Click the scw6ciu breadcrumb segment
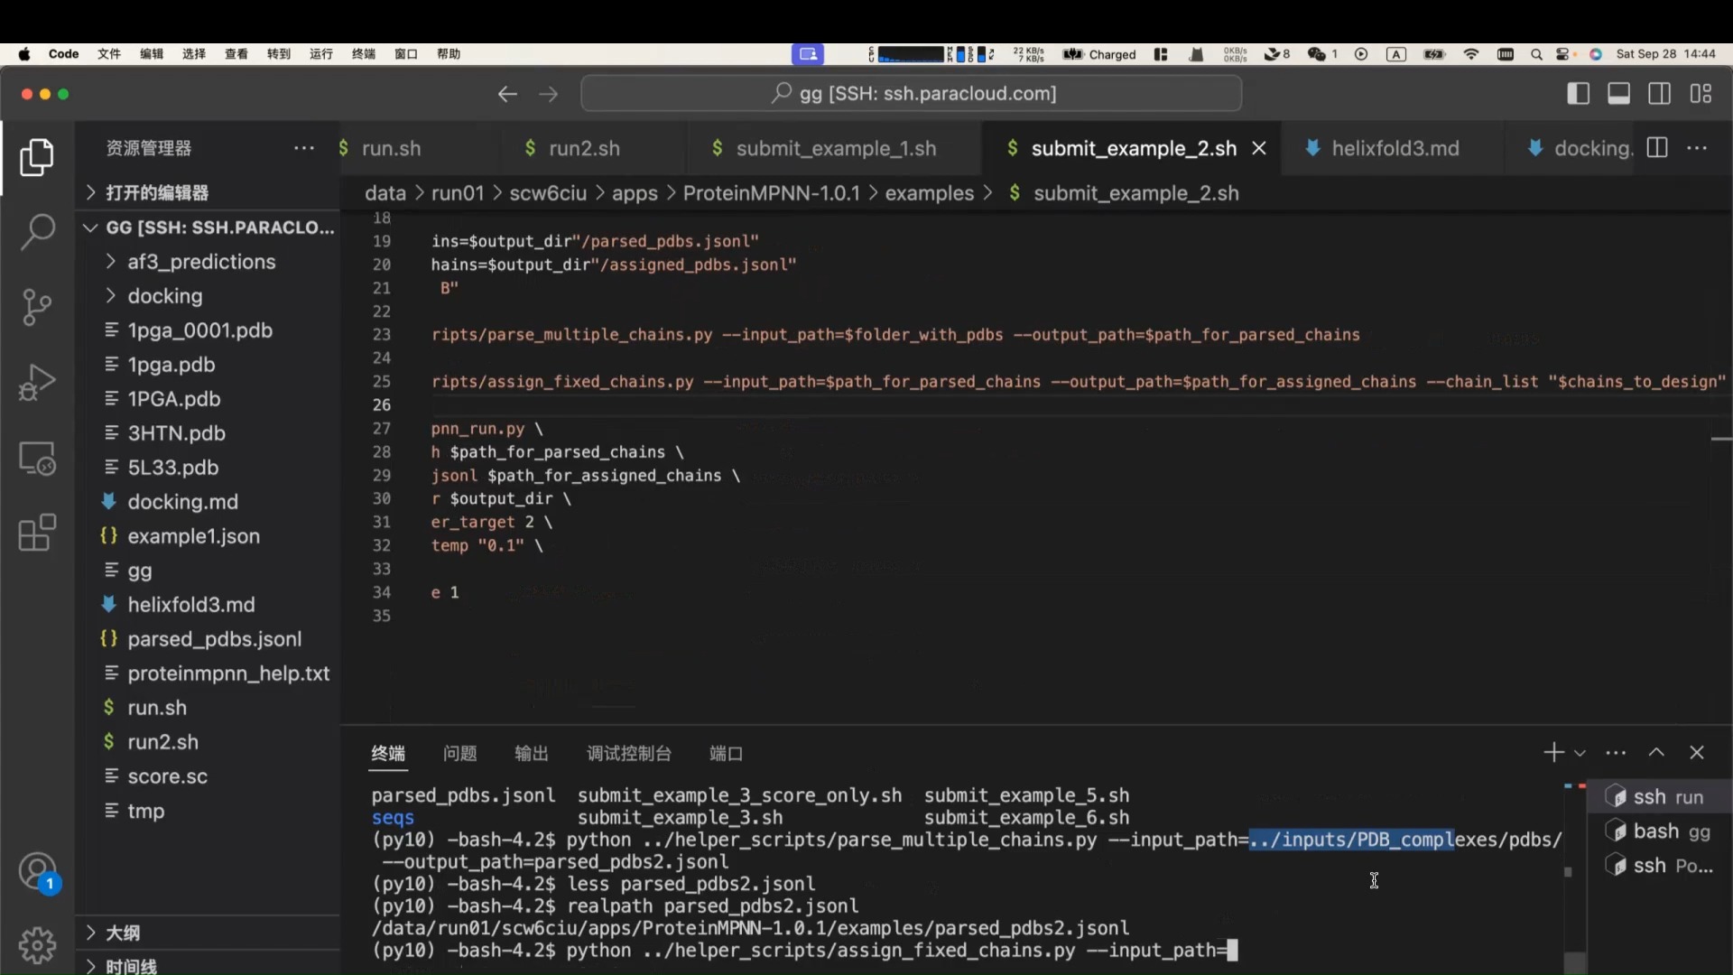1733x975 pixels. pos(547,193)
